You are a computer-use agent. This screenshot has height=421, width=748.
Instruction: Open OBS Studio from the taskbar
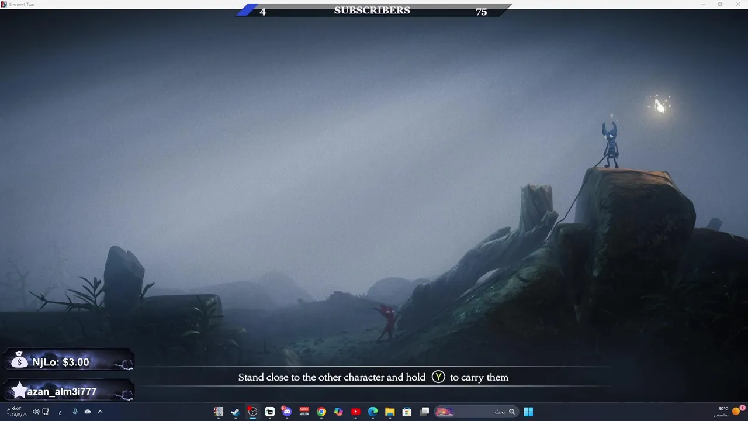point(252,412)
